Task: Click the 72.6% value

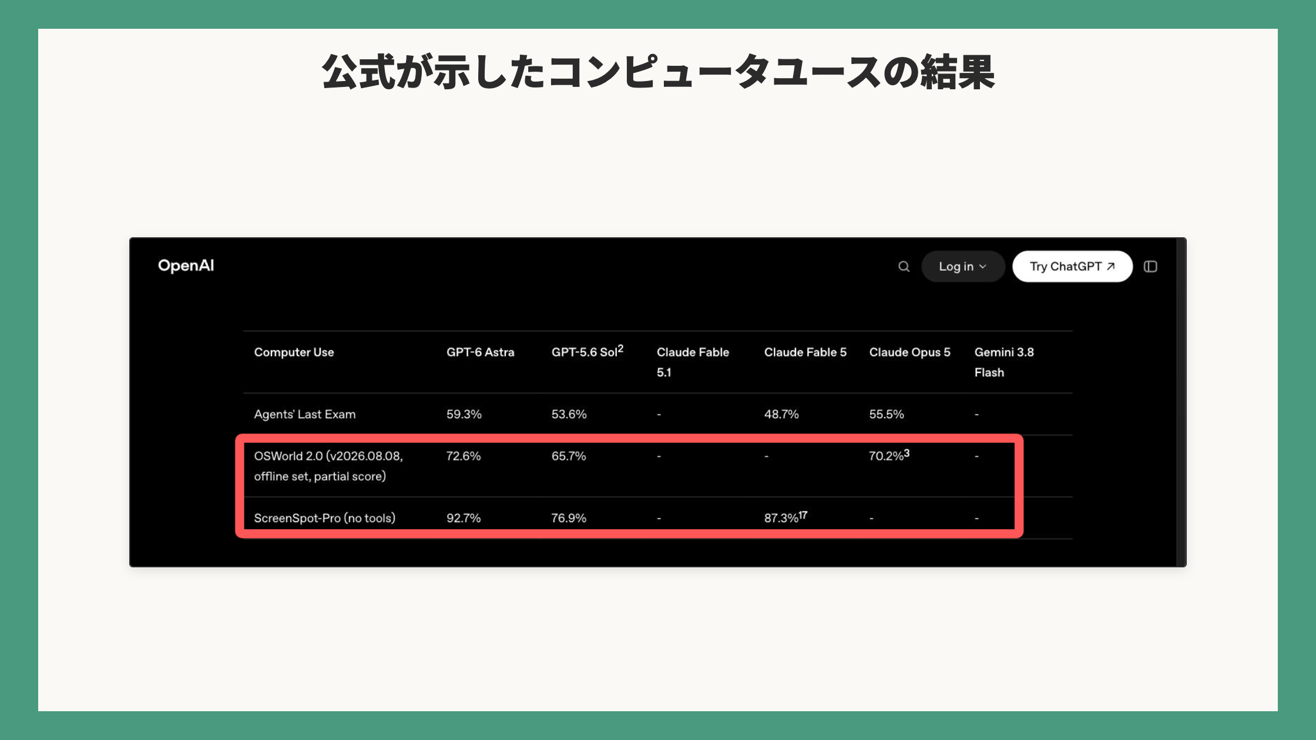Action: coord(464,456)
